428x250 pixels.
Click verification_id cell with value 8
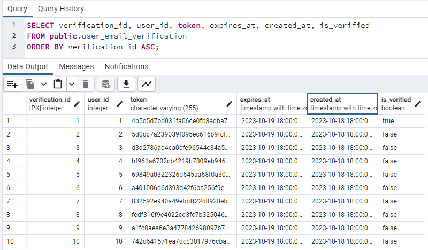click(x=55, y=215)
